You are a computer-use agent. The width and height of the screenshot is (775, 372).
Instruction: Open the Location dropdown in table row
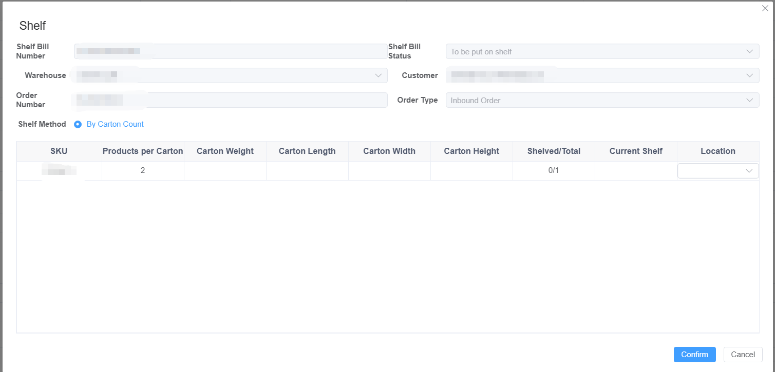pos(717,171)
